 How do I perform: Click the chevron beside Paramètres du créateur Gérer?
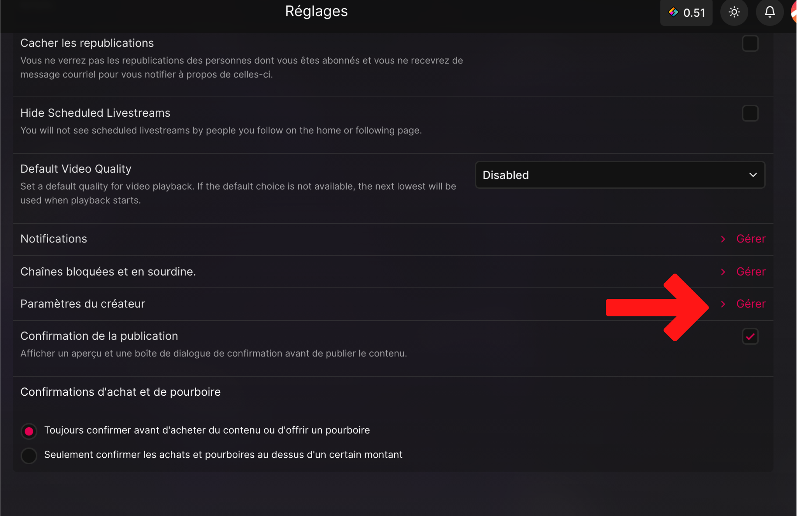point(723,304)
